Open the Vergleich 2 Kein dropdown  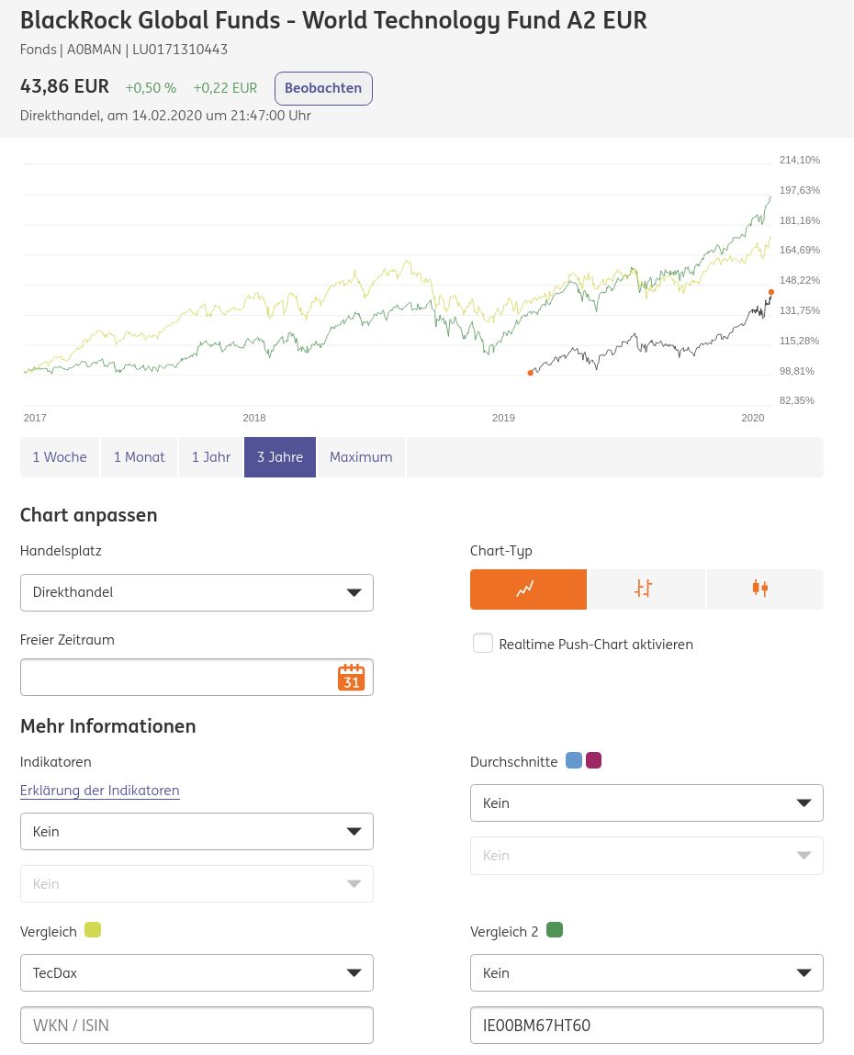click(x=646, y=973)
